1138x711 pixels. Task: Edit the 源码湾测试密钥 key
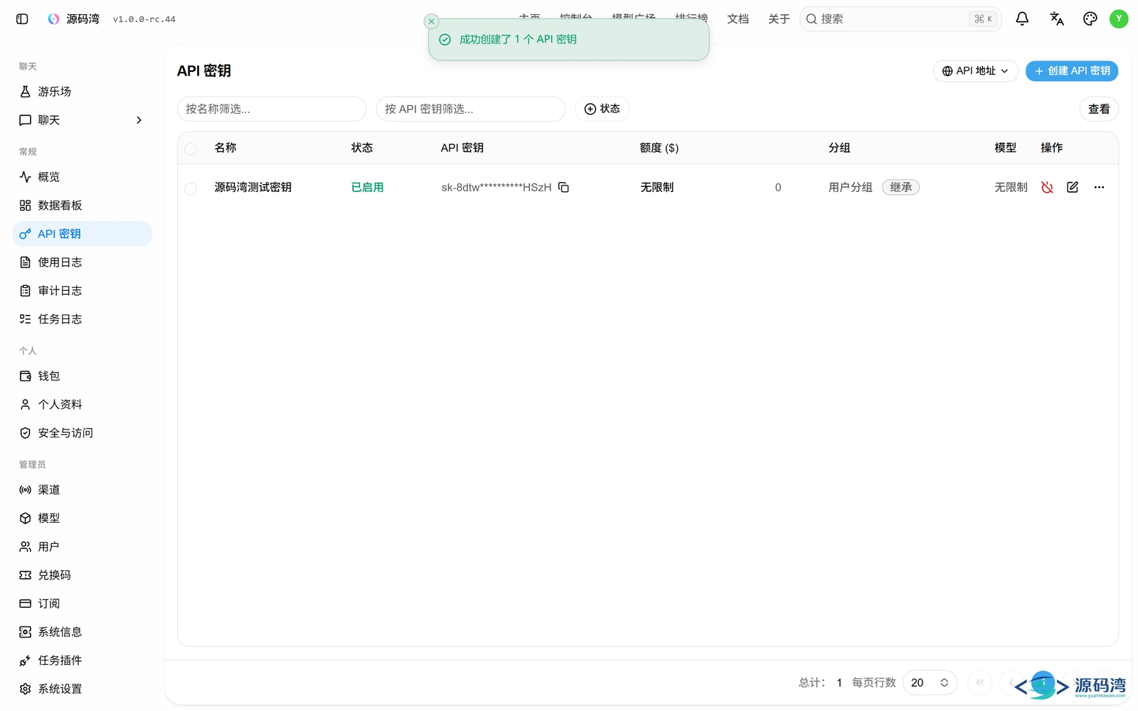tap(1073, 188)
